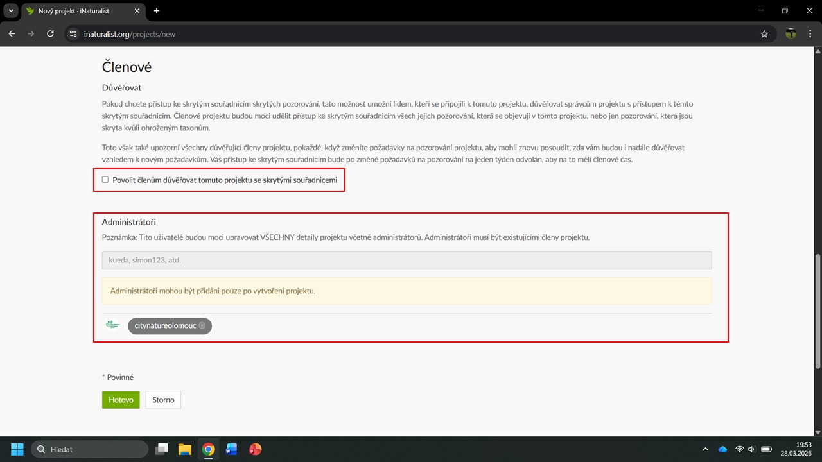Open the OneDrive cloud tray icon
This screenshot has width=822, height=462.
[x=722, y=449]
